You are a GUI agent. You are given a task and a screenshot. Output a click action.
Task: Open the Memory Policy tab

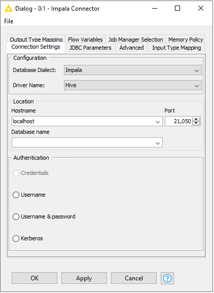pyautogui.click(x=186, y=40)
